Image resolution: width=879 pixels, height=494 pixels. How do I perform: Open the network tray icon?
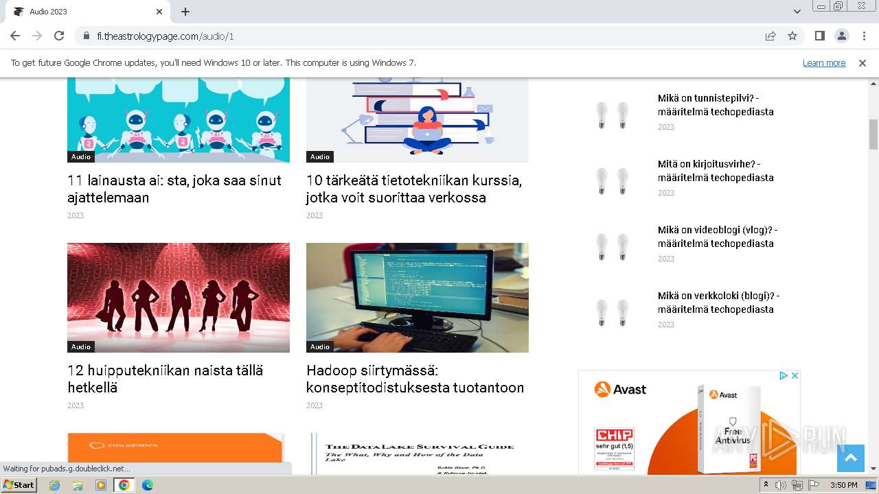point(797,485)
